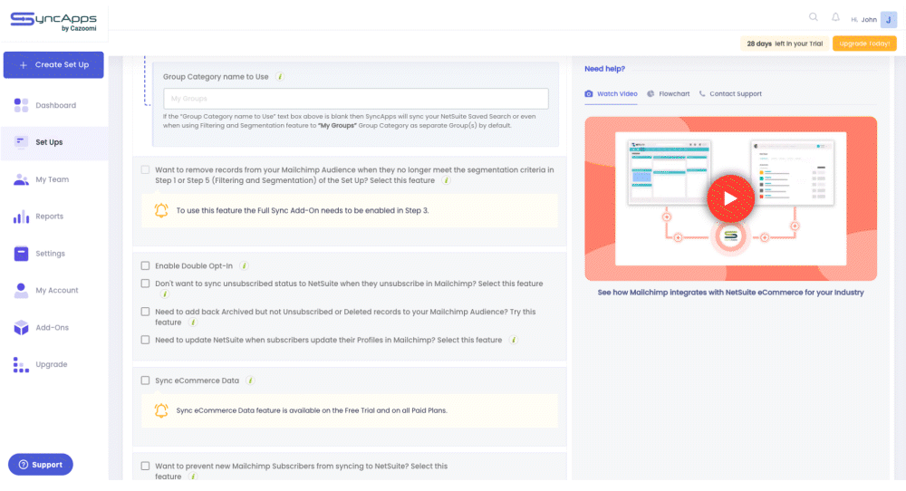Click info icon after remove records feature

(x=446, y=180)
